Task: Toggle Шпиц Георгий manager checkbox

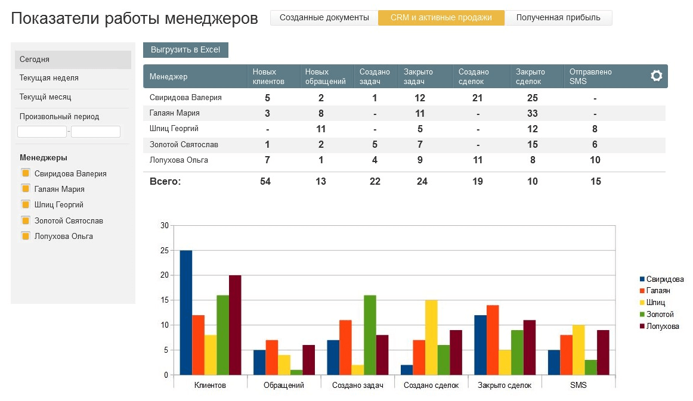Action: tap(26, 204)
